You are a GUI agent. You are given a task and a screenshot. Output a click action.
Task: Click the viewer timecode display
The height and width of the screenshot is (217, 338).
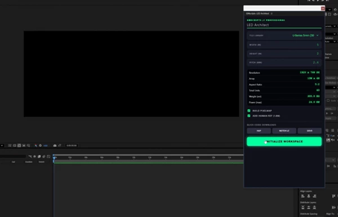pyautogui.click(x=72, y=146)
